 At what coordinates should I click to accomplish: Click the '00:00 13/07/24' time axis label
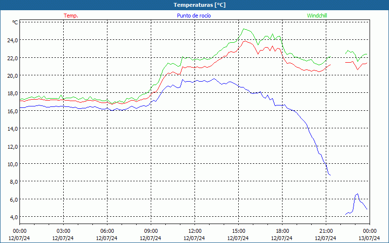tap(370, 235)
